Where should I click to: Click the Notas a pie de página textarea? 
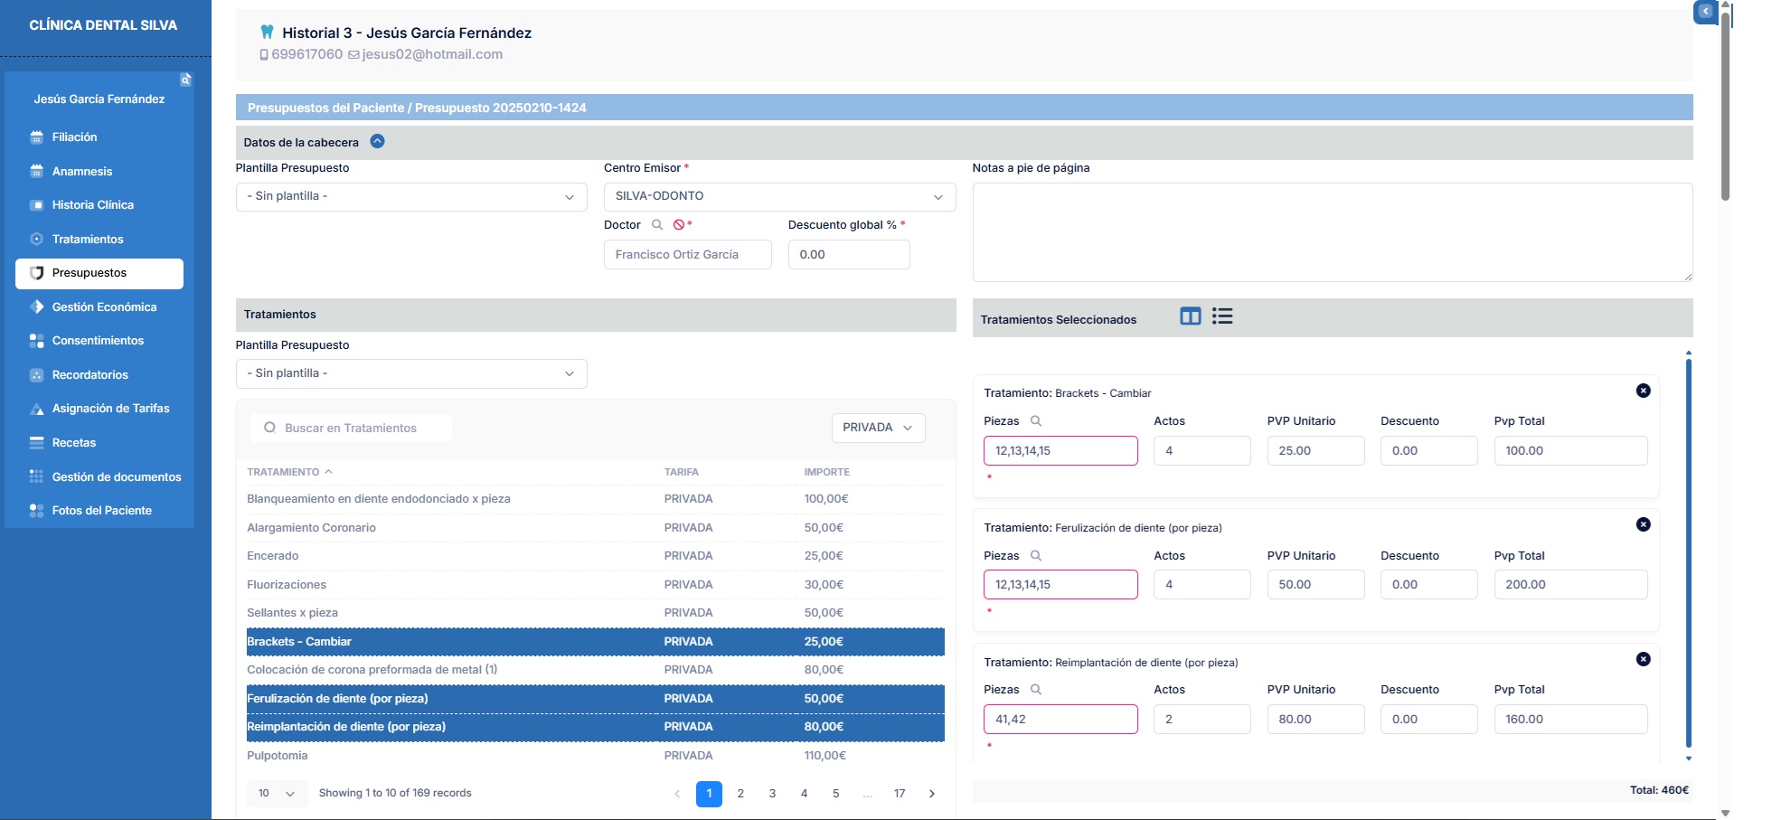1333,232
